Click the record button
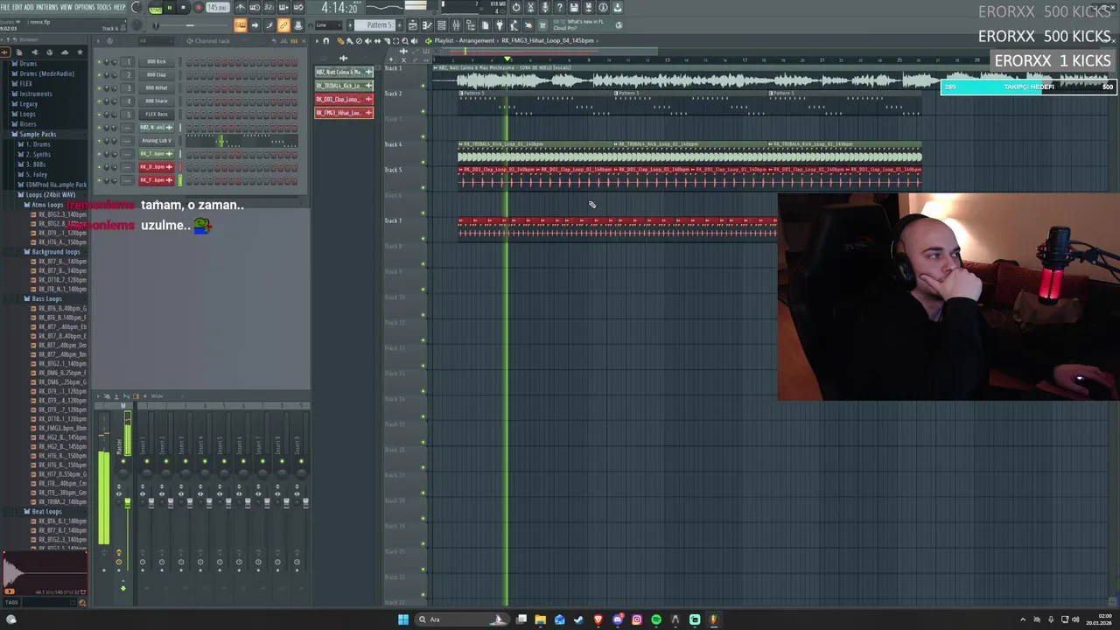This screenshot has height=630, width=1120. pyautogui.click(x=198, y=8)
